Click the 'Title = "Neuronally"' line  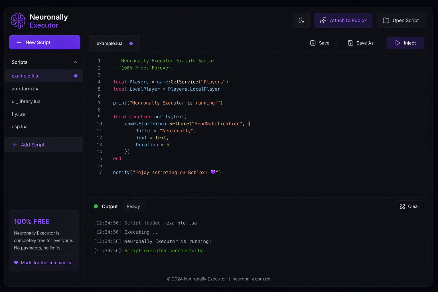click(166, 131)
